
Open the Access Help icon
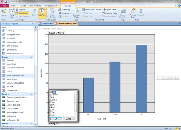(179, 6)
